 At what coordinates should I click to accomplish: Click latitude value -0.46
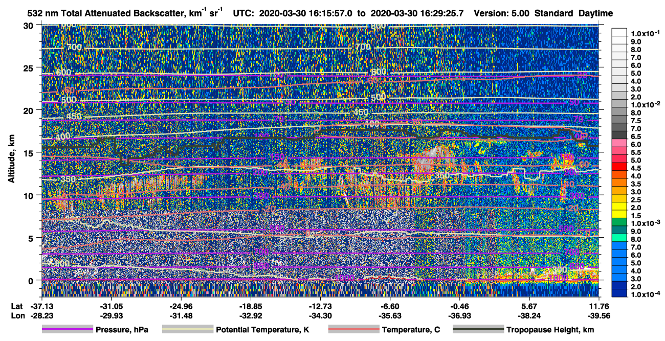coord(460,306)
